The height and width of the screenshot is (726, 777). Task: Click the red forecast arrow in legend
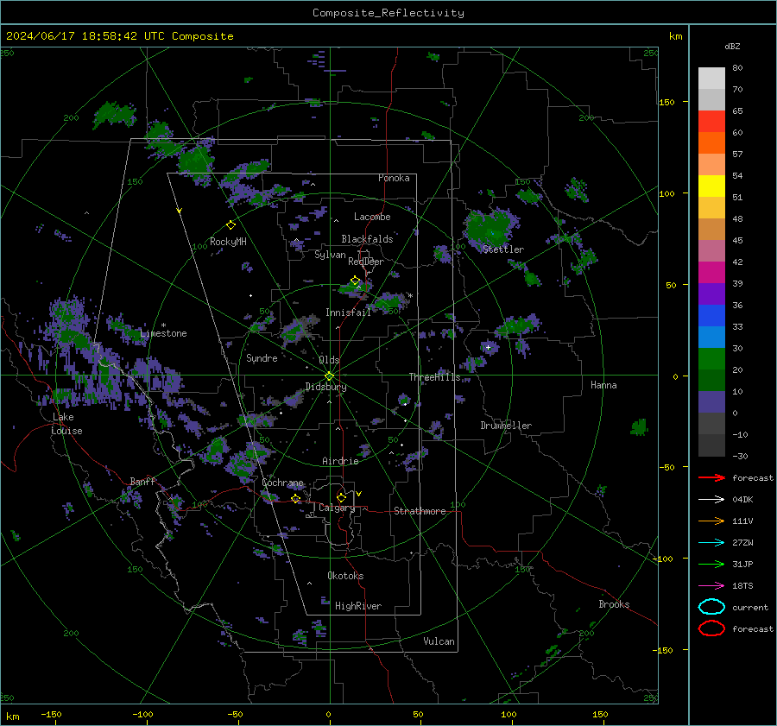point(711,477)
